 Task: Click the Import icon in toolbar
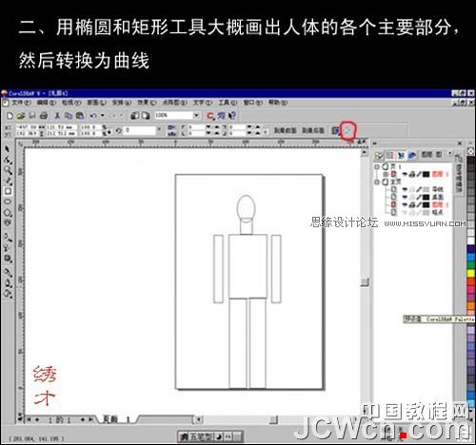[135, 116]
